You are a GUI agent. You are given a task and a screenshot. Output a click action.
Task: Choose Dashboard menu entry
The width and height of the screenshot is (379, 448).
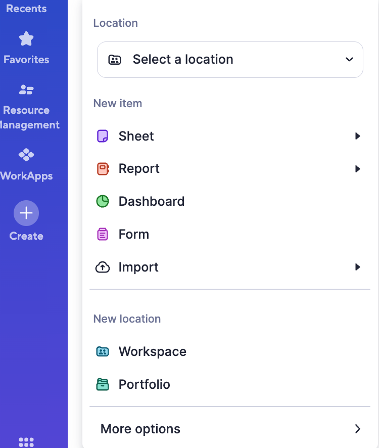(230, 201)
